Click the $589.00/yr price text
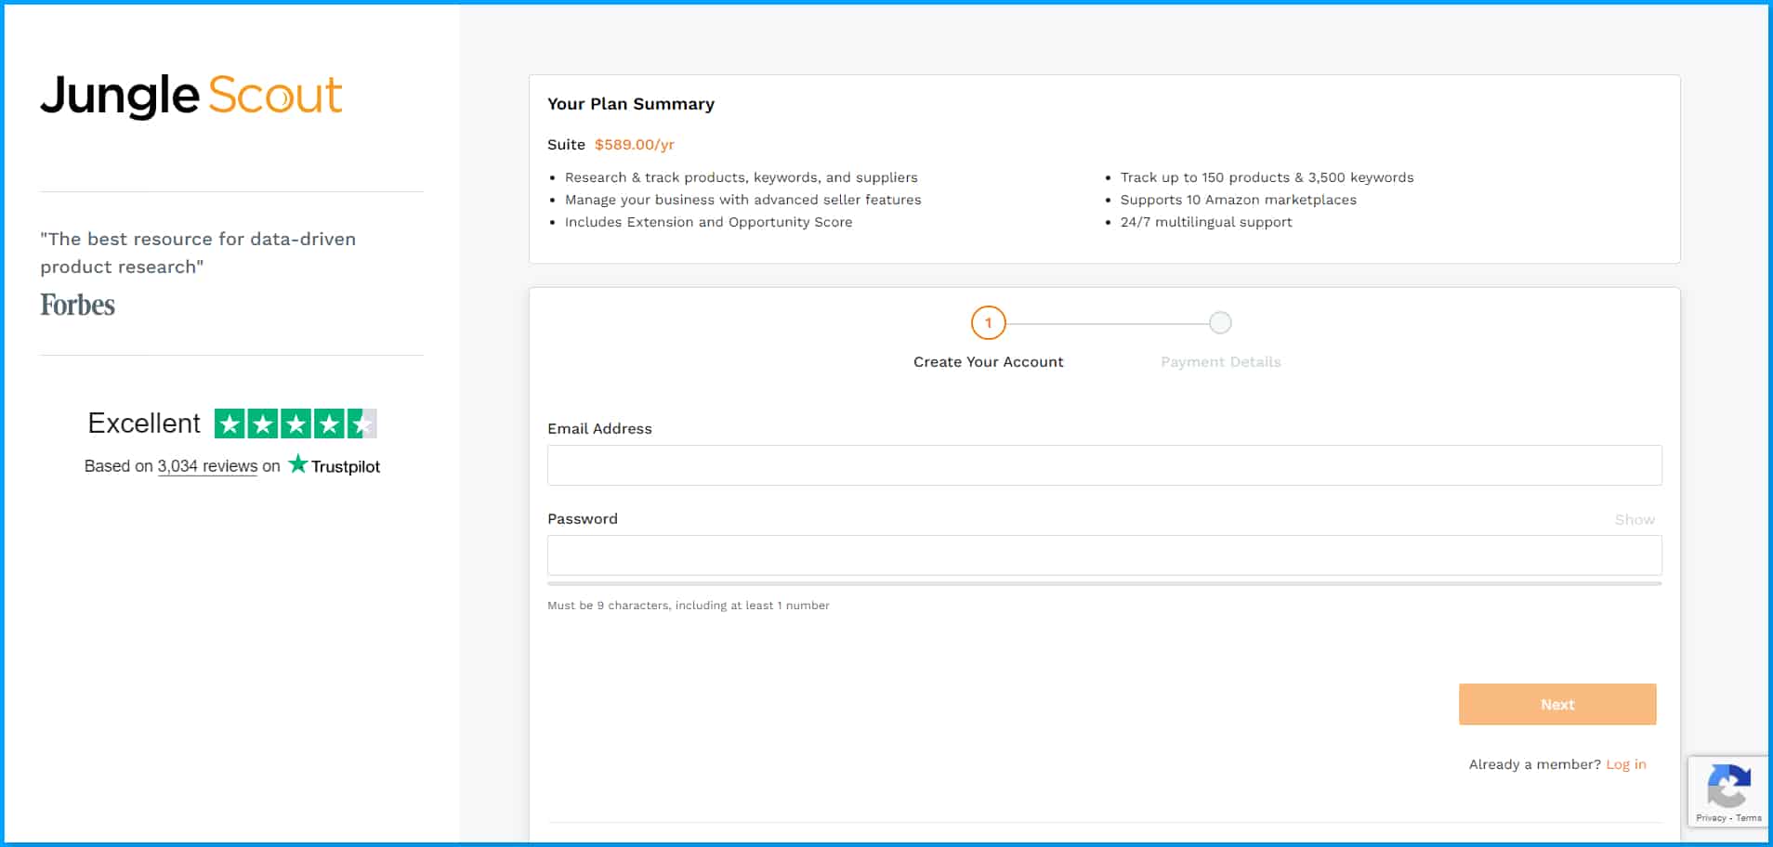This screenshot has width=1773, height=847. click(x=635, y=145)
